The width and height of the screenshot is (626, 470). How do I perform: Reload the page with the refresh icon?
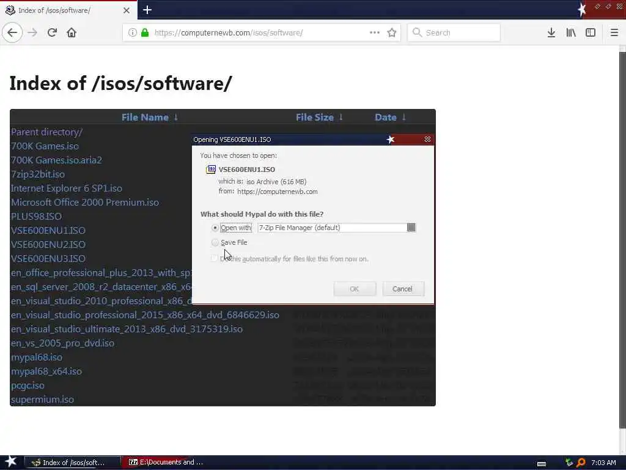click(52, 32)
